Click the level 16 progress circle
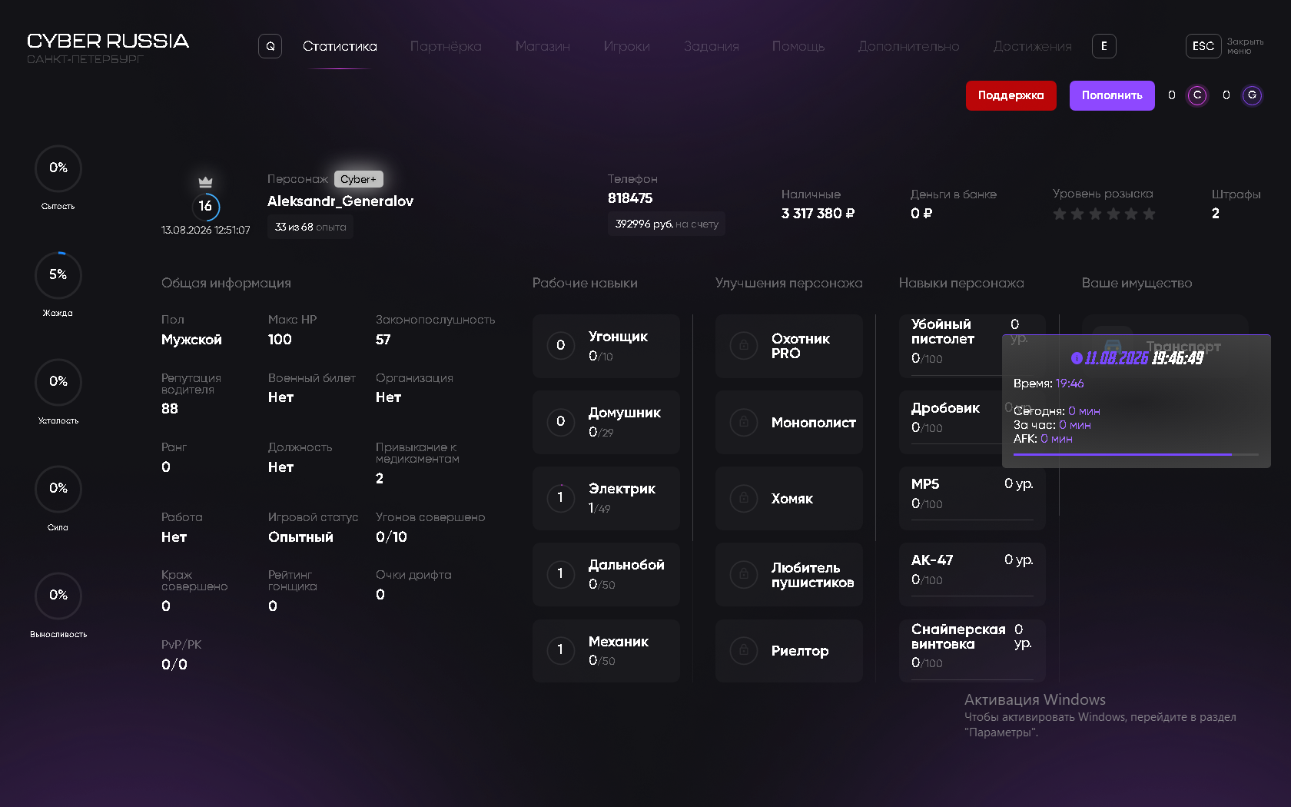 pyautogui.click(x=205, y=206)
